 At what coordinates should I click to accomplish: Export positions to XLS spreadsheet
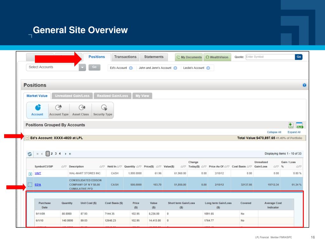click(x=299, y=125)
